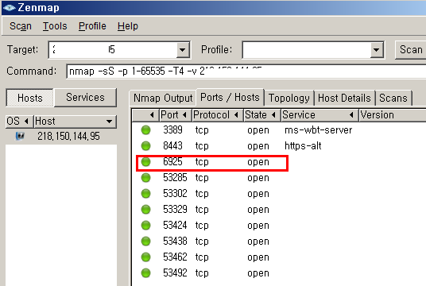Sort by the Port column header
Image resolution: width=426 pixels, height=286 pixels.
click(176, 115)
